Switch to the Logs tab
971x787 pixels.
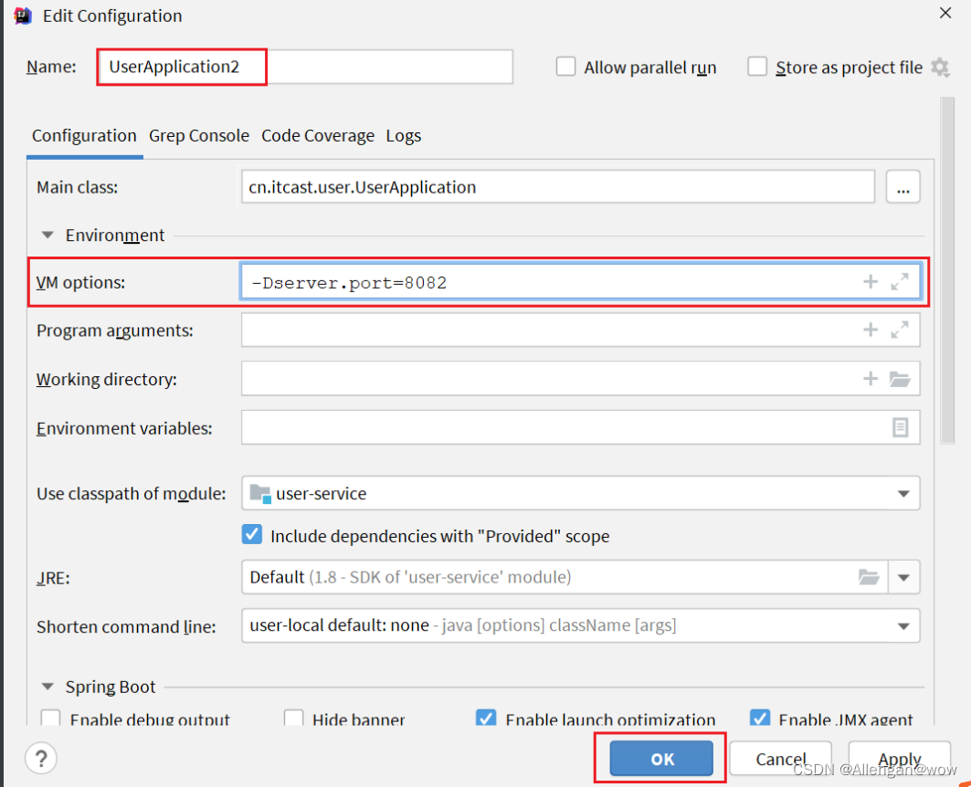[x=403, y=135]
